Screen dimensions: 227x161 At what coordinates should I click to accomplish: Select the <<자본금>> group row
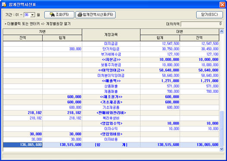111,60
